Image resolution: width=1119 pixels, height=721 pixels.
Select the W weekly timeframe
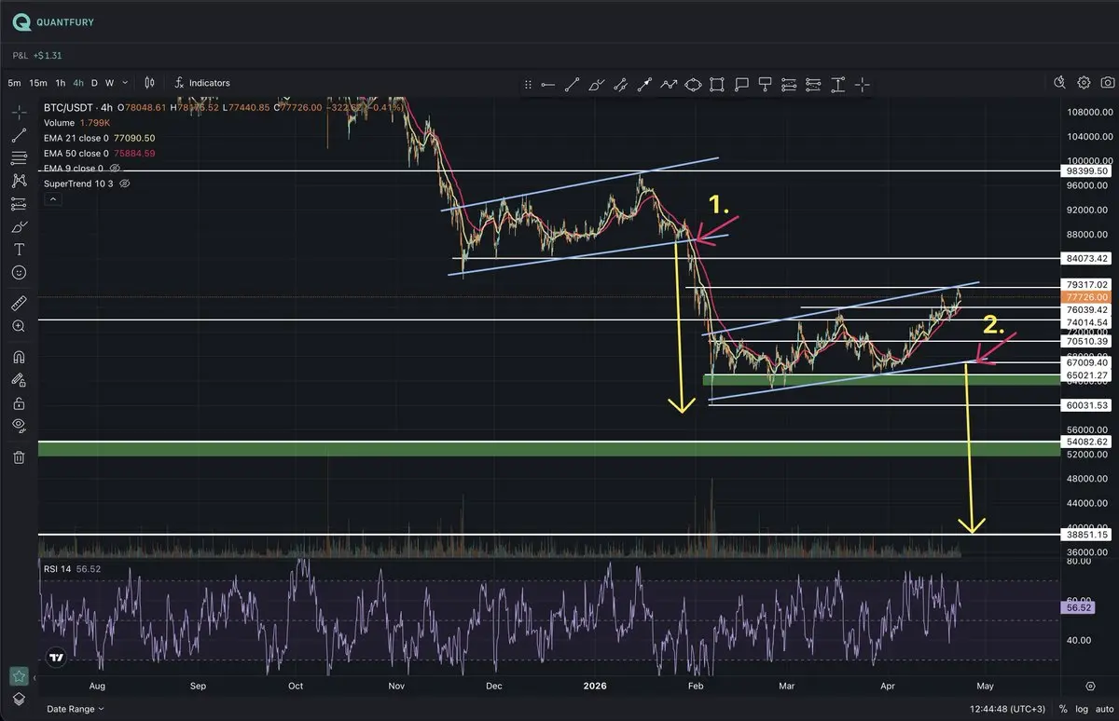point(110,83)
